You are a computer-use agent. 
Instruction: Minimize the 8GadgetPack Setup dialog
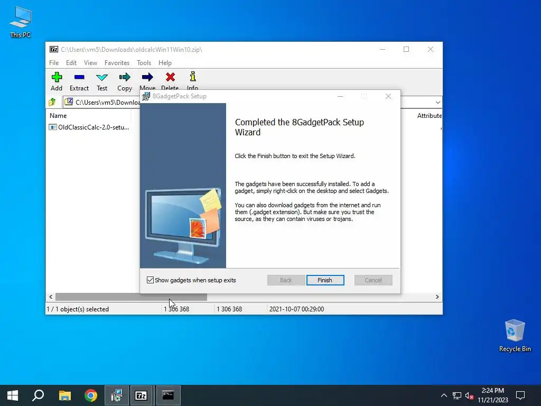point(340,96)
